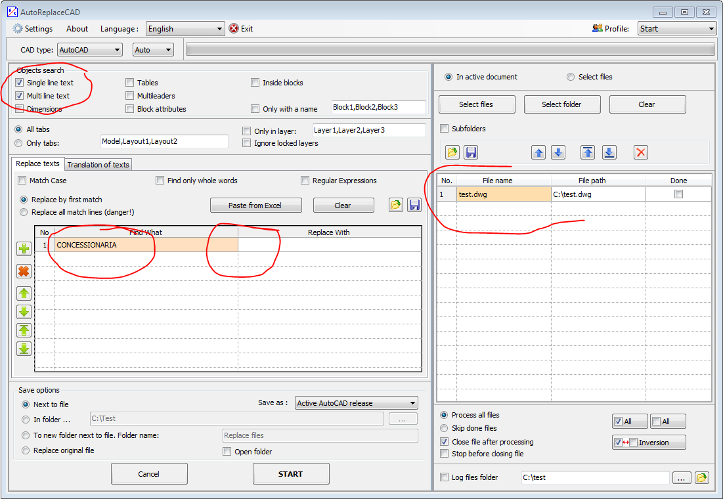Click Paste from Excel

coord(256,205)
